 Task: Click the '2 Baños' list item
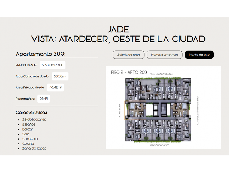pyautogui.click(x=29, y=124)
